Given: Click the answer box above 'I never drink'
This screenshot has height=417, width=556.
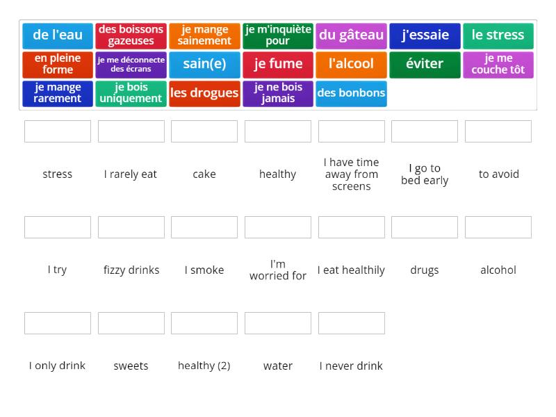Looking at the screenshot, I should click(351, 322).
